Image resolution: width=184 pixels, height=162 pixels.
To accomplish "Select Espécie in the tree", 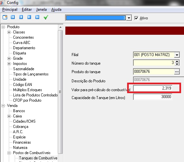I will (19, 137).
